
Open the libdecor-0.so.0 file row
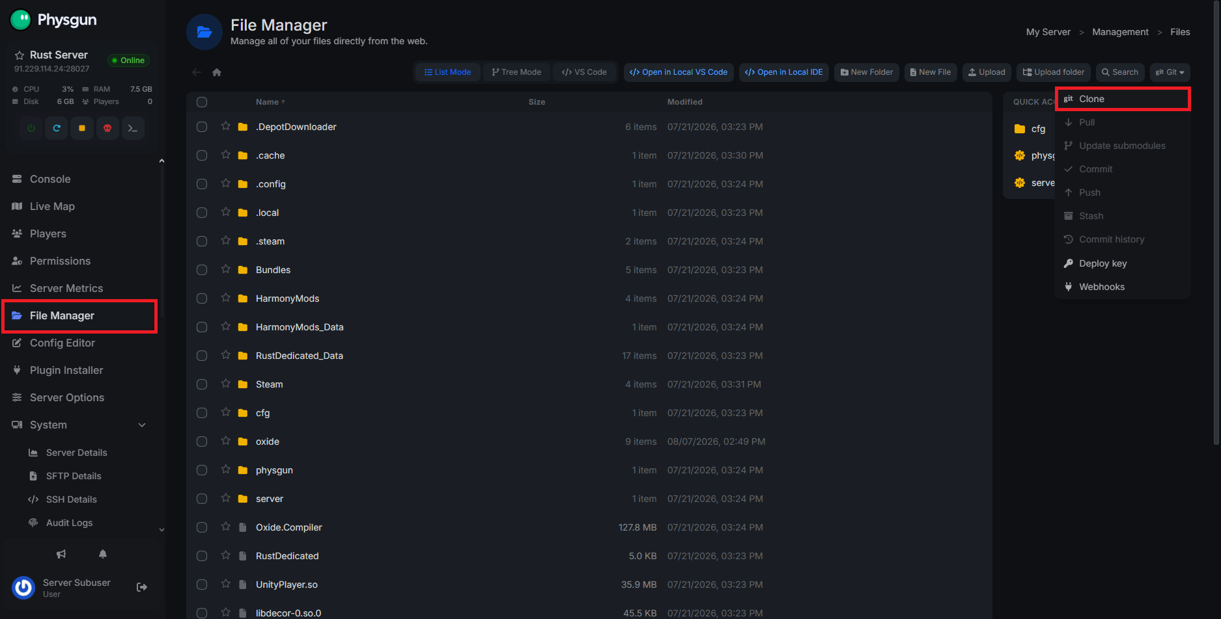coord(589,612)
